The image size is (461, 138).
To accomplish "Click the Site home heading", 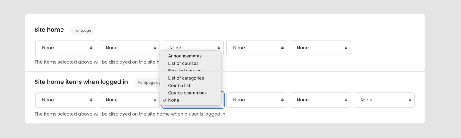I will [x=49, y=30].
